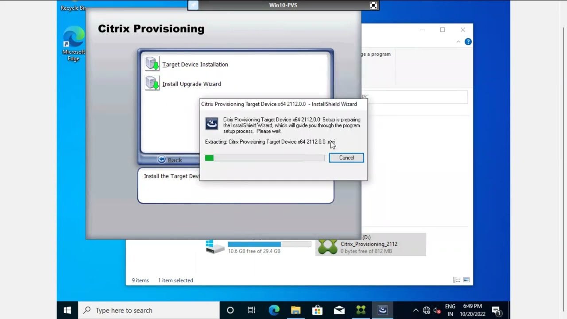Open network status in system tray
Image resolution: width=567 pixels, height=319 pixels.
pyautogui.click(x=427, y=310)
